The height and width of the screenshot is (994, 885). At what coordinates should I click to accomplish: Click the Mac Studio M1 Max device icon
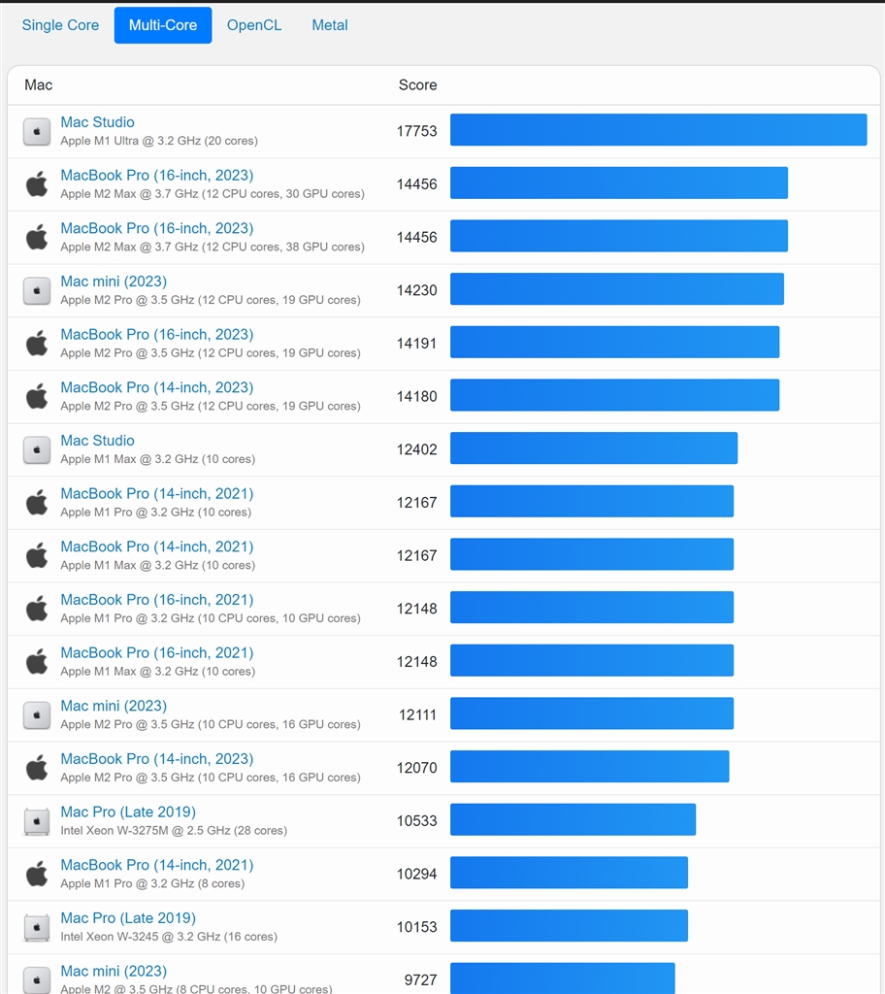point(37,449)
